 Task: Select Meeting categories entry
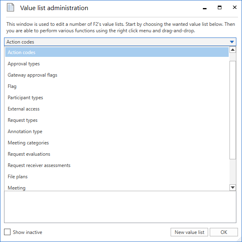(x=28, y=143)
